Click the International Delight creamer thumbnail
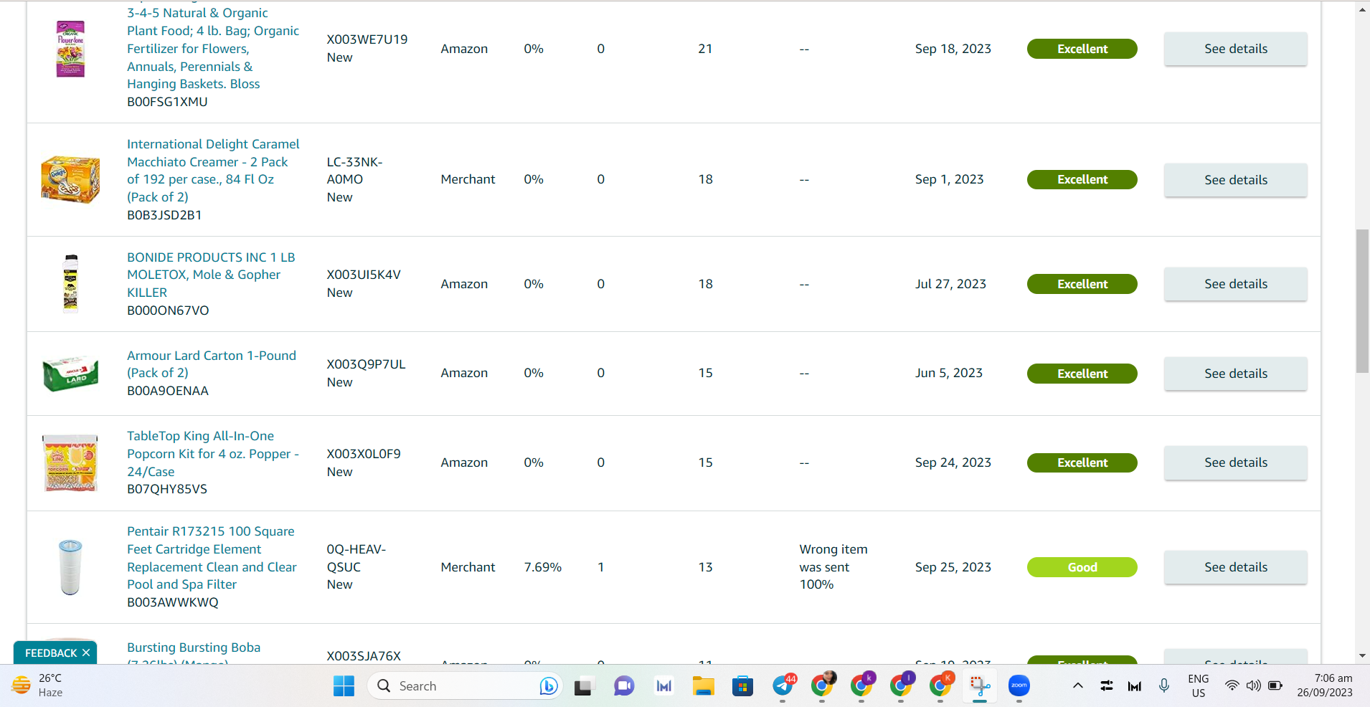 (x=70, y=179)
